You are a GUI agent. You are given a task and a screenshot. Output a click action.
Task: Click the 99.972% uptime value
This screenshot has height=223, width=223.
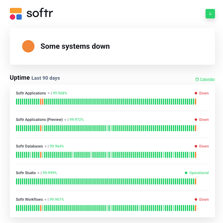pyautogui.click(x=76, y=120)
